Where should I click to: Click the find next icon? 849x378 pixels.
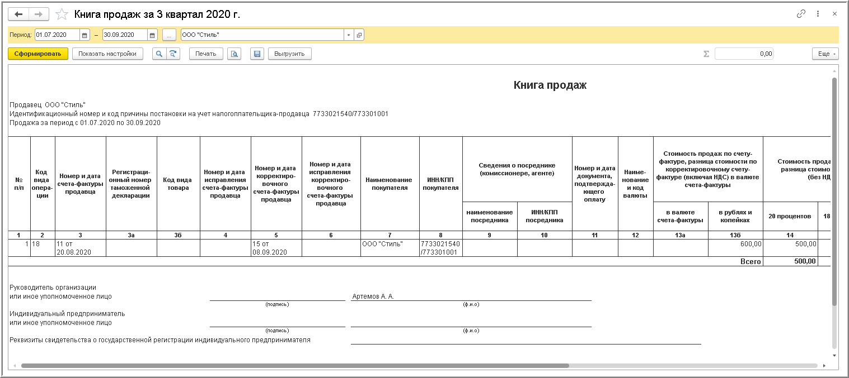(x=173, y=54)
